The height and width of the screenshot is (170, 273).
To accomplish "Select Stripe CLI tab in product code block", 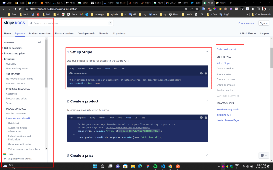I will pos(82,118).
